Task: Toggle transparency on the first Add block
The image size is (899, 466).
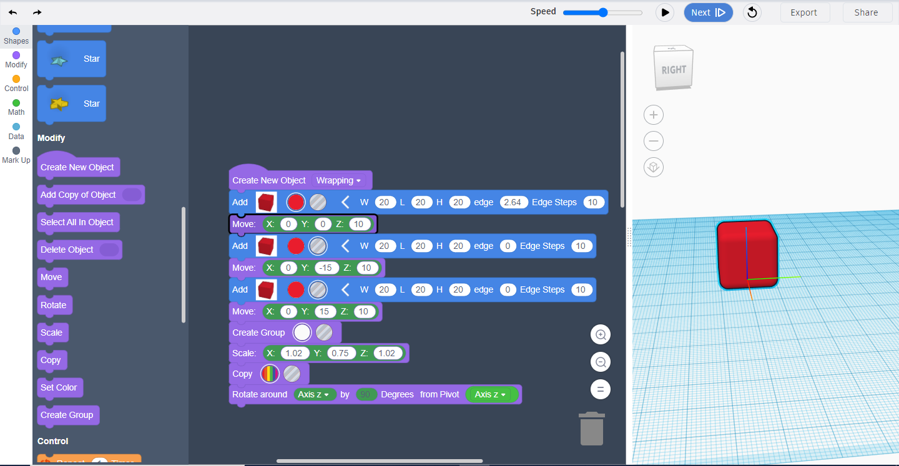Action: pos(318,201)
